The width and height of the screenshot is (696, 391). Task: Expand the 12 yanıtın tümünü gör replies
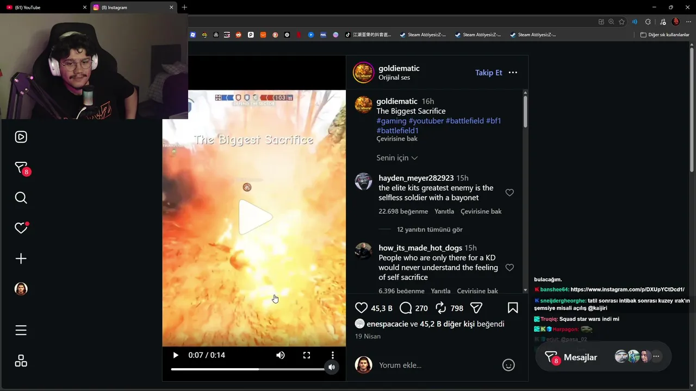430,230
